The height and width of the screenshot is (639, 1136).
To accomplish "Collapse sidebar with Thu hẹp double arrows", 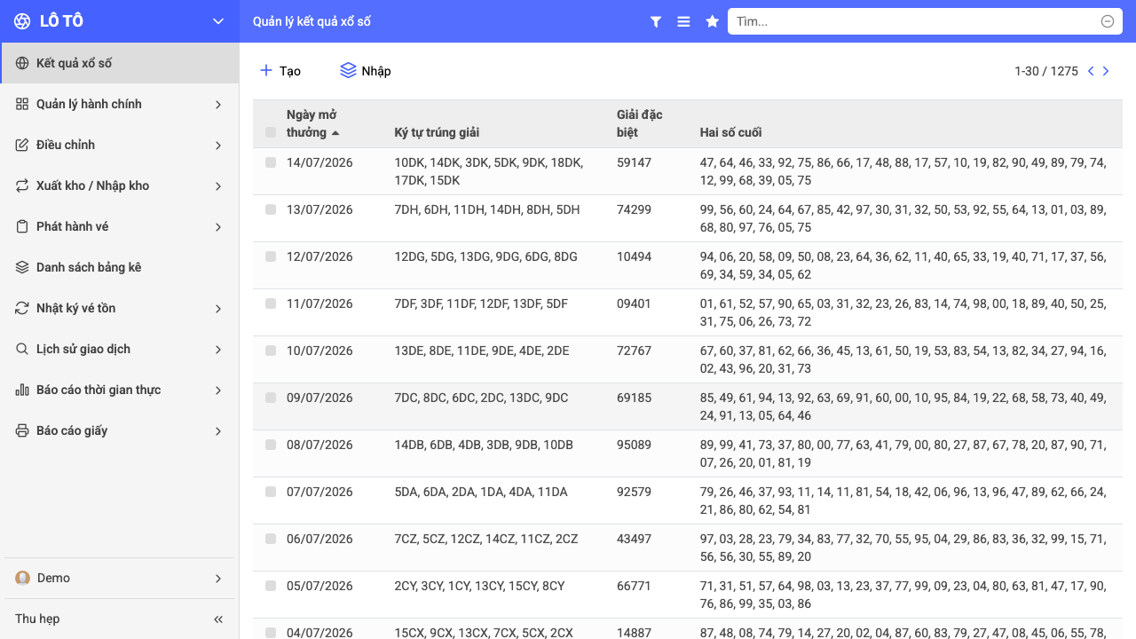I will point(218,619).
